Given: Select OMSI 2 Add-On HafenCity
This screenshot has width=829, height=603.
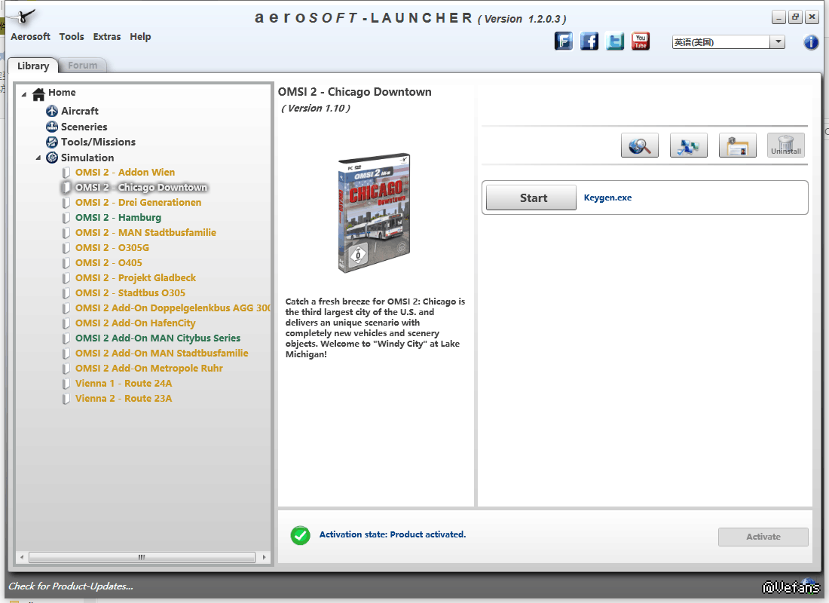Looking at the screenshot, I should pos(136,323).
